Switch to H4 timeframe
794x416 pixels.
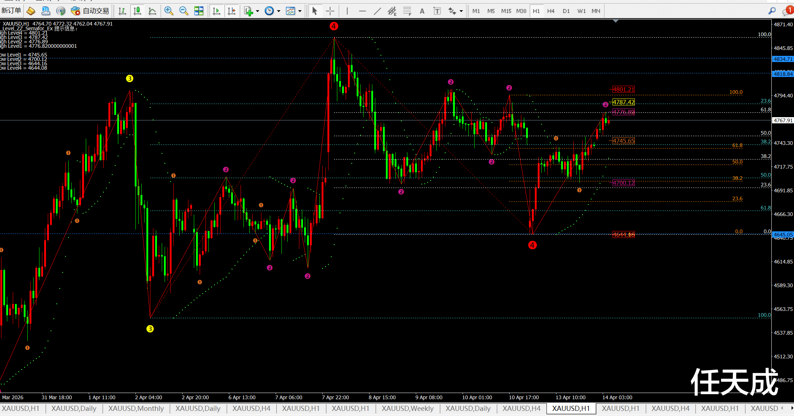[x=551, y=11]
